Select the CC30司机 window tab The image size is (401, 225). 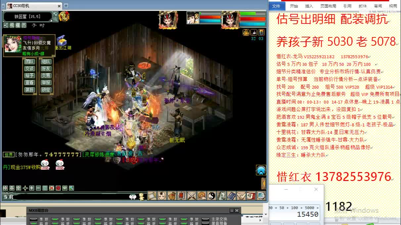[34, 6]
